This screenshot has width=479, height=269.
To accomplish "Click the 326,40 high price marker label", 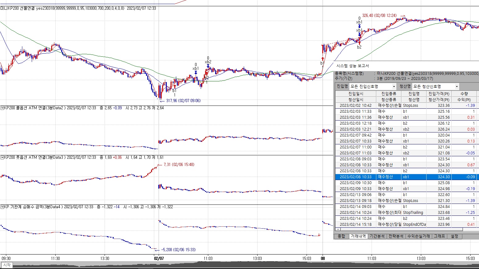I will (x=379, y=15).
